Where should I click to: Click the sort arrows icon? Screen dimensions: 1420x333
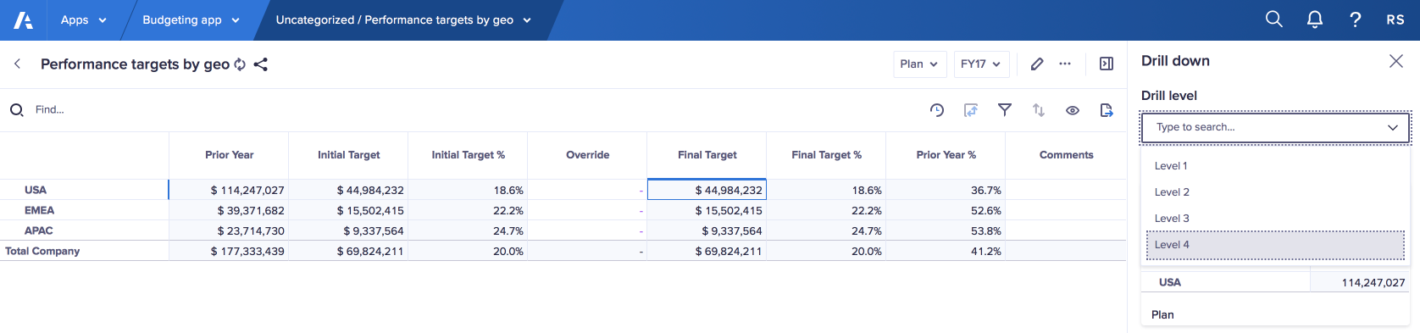(x=1039, y=110)
